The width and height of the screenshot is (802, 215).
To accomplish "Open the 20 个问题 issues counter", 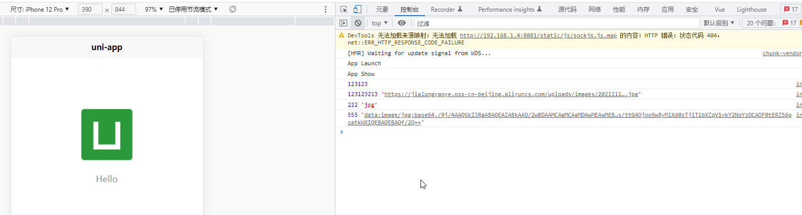I will click(771, 23).
